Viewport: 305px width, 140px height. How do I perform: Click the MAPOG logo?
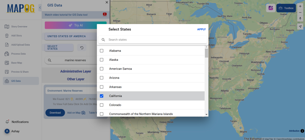tap(21, 8)
